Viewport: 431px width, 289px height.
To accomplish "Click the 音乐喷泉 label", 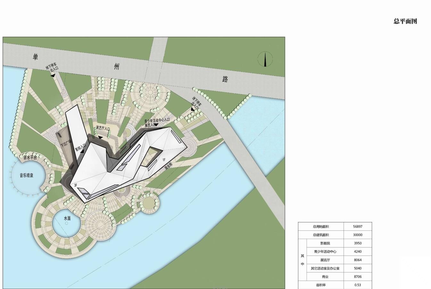I will pos(26,175).
